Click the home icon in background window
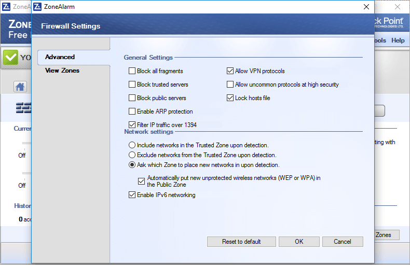The image size is (410, 265). pyautogui.click(x=20, y=87)
